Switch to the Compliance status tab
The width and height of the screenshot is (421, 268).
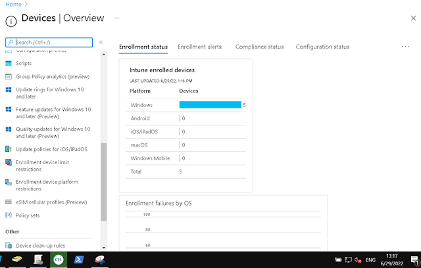tap(259, 47)
